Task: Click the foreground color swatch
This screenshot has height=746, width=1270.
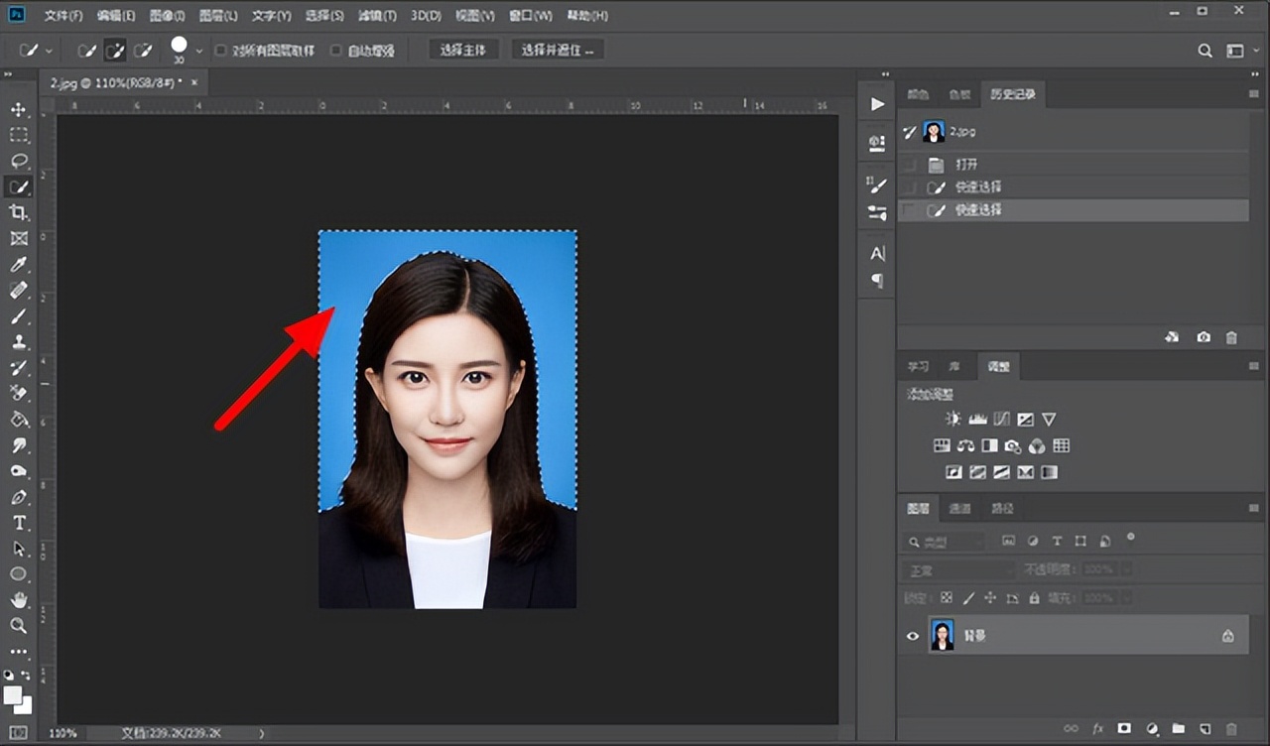Action: (14, 692)
